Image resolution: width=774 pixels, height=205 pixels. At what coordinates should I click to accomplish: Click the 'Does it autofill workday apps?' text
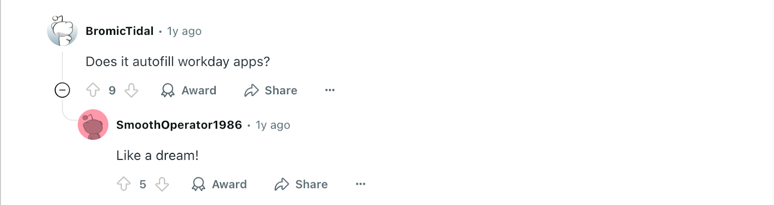pos(178,62)
